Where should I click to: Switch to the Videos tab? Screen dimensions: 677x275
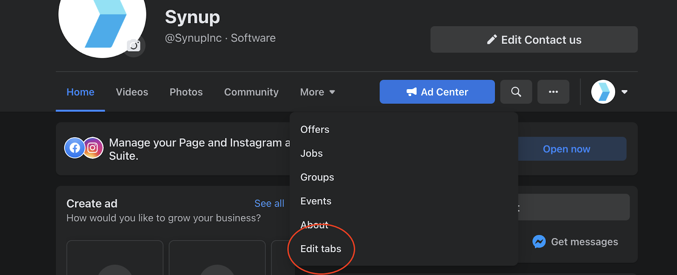(132, 92)
